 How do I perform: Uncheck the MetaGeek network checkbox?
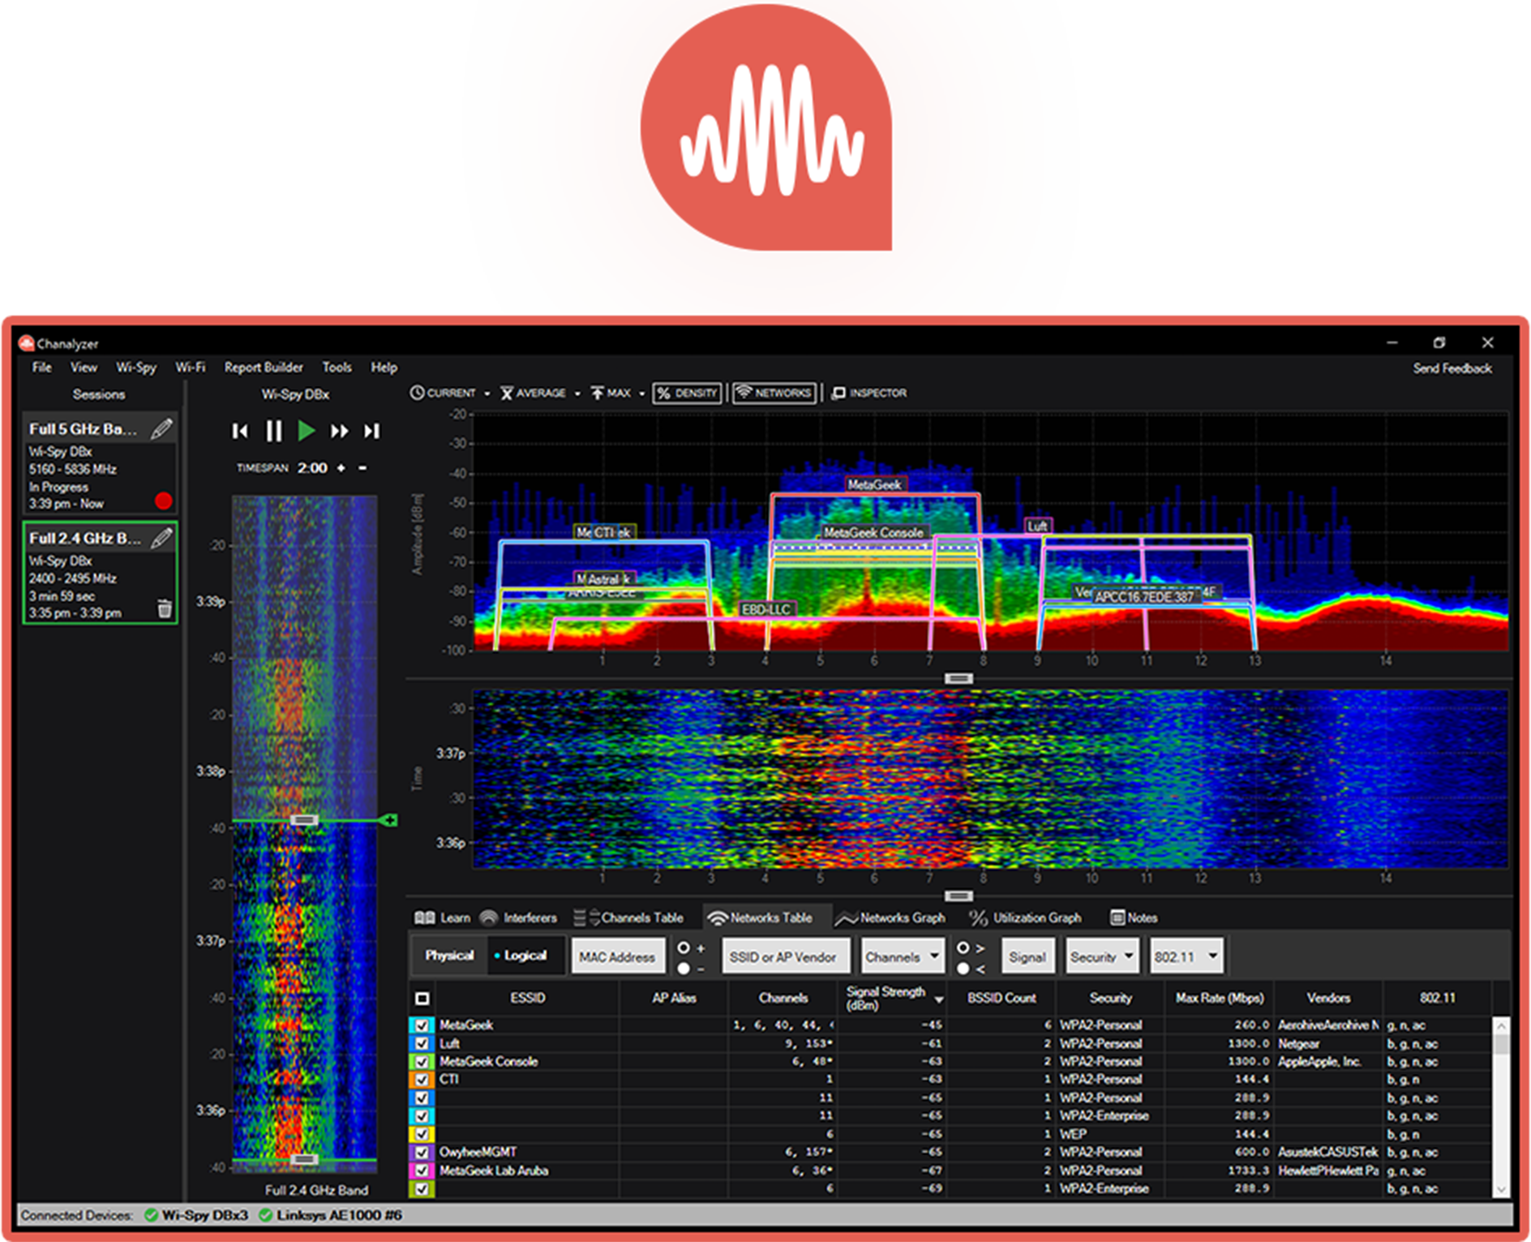click(x=422, y=1025)
